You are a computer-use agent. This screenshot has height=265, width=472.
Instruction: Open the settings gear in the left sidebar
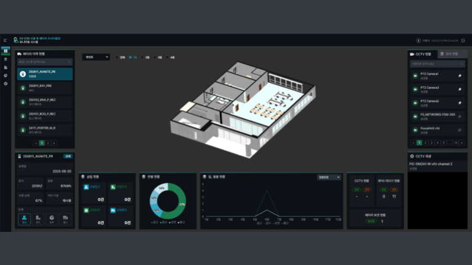tap(6, 83)
